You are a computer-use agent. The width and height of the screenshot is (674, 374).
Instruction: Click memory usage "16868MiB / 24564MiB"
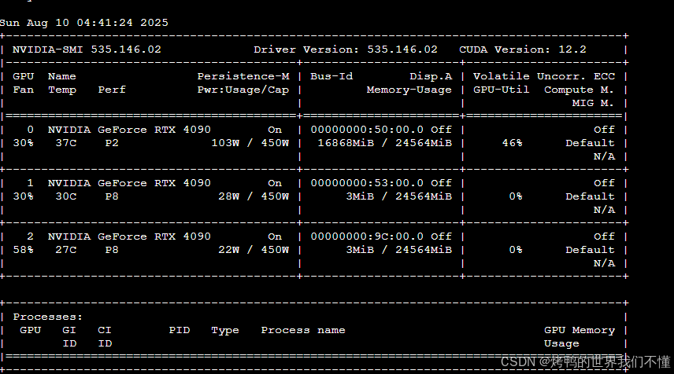(385, 143)
